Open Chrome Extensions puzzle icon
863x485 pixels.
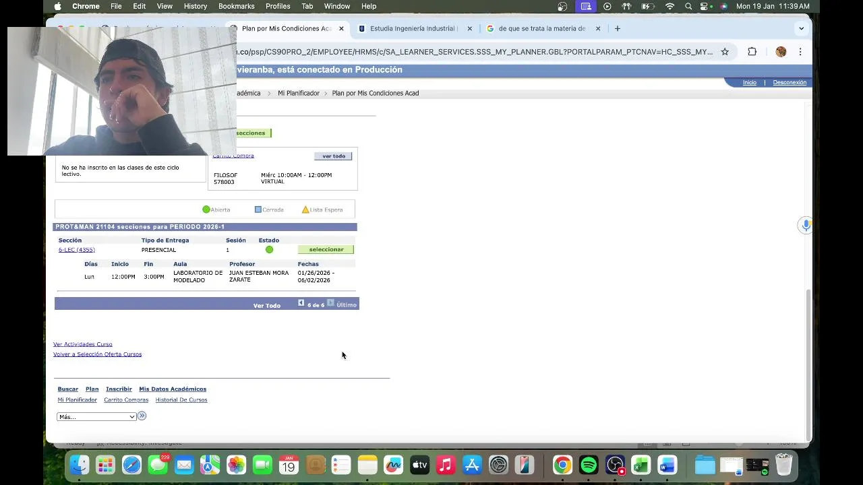coord(752,52)
